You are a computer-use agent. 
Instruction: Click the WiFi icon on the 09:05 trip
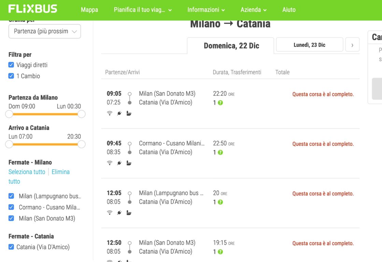[x=110, y=113]
